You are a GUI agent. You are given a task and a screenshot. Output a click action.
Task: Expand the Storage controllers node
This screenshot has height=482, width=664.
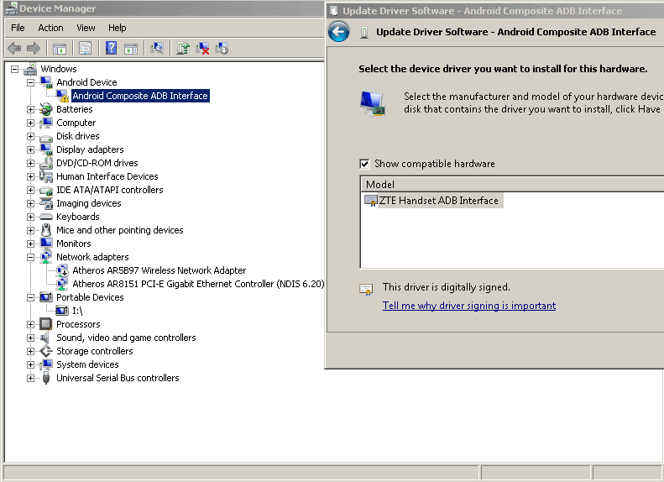[x=30, y=351]
